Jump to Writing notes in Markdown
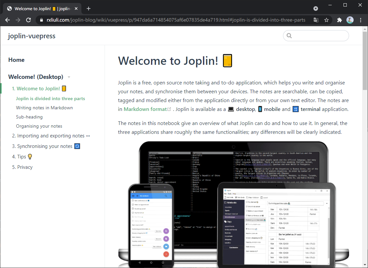 [44, 108]
